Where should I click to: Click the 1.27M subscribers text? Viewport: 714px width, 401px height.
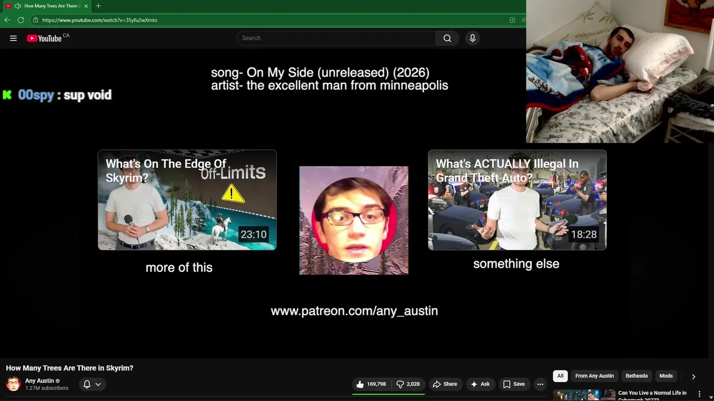(47, 388)
